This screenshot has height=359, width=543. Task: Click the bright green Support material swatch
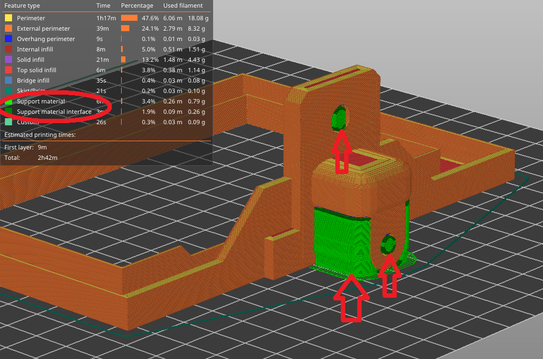[x=8, y=101]
